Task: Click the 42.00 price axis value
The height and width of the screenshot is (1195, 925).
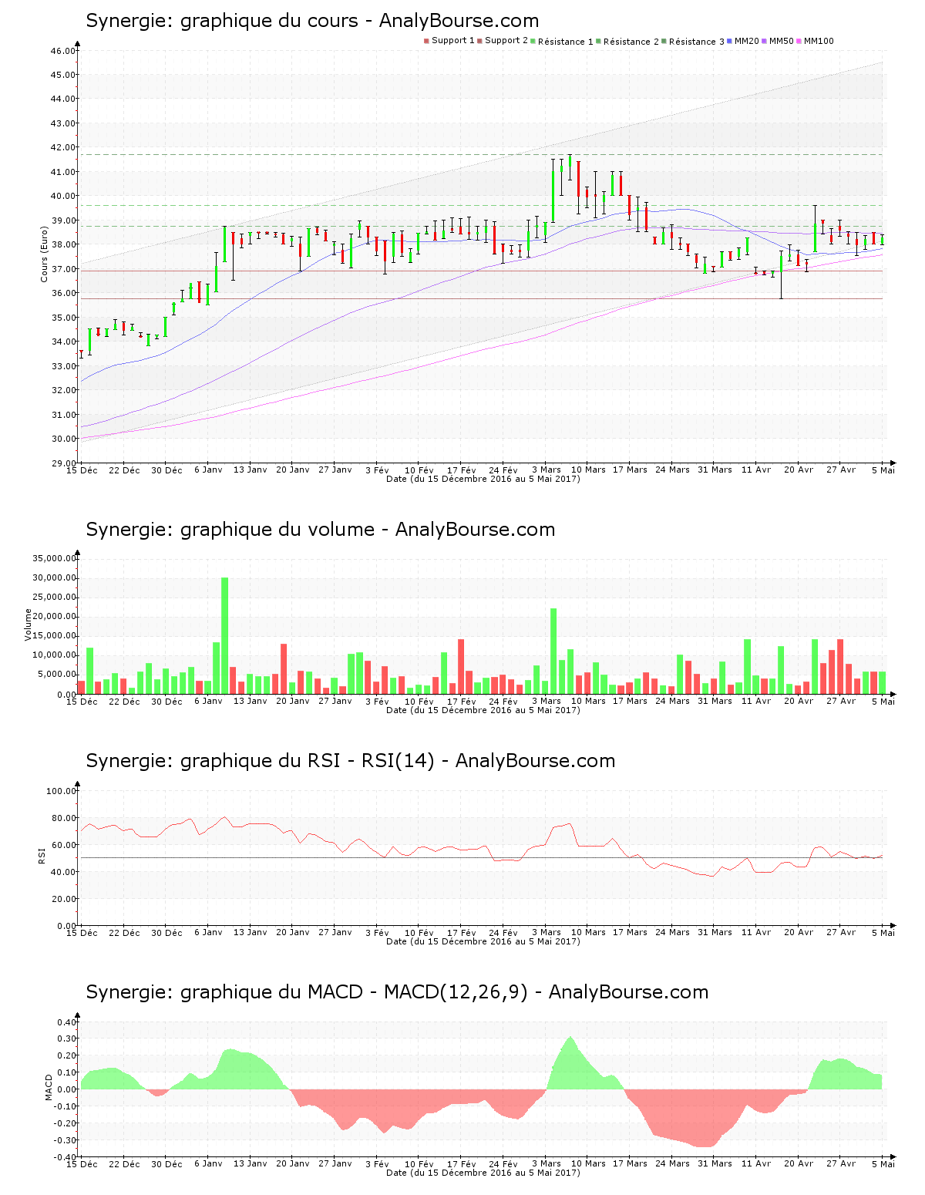Action: 62,147
